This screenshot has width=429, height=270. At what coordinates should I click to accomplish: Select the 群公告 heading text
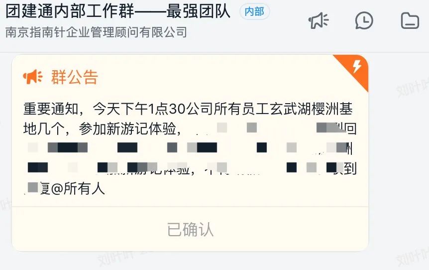pyautogui.click(x=75, y=77)
